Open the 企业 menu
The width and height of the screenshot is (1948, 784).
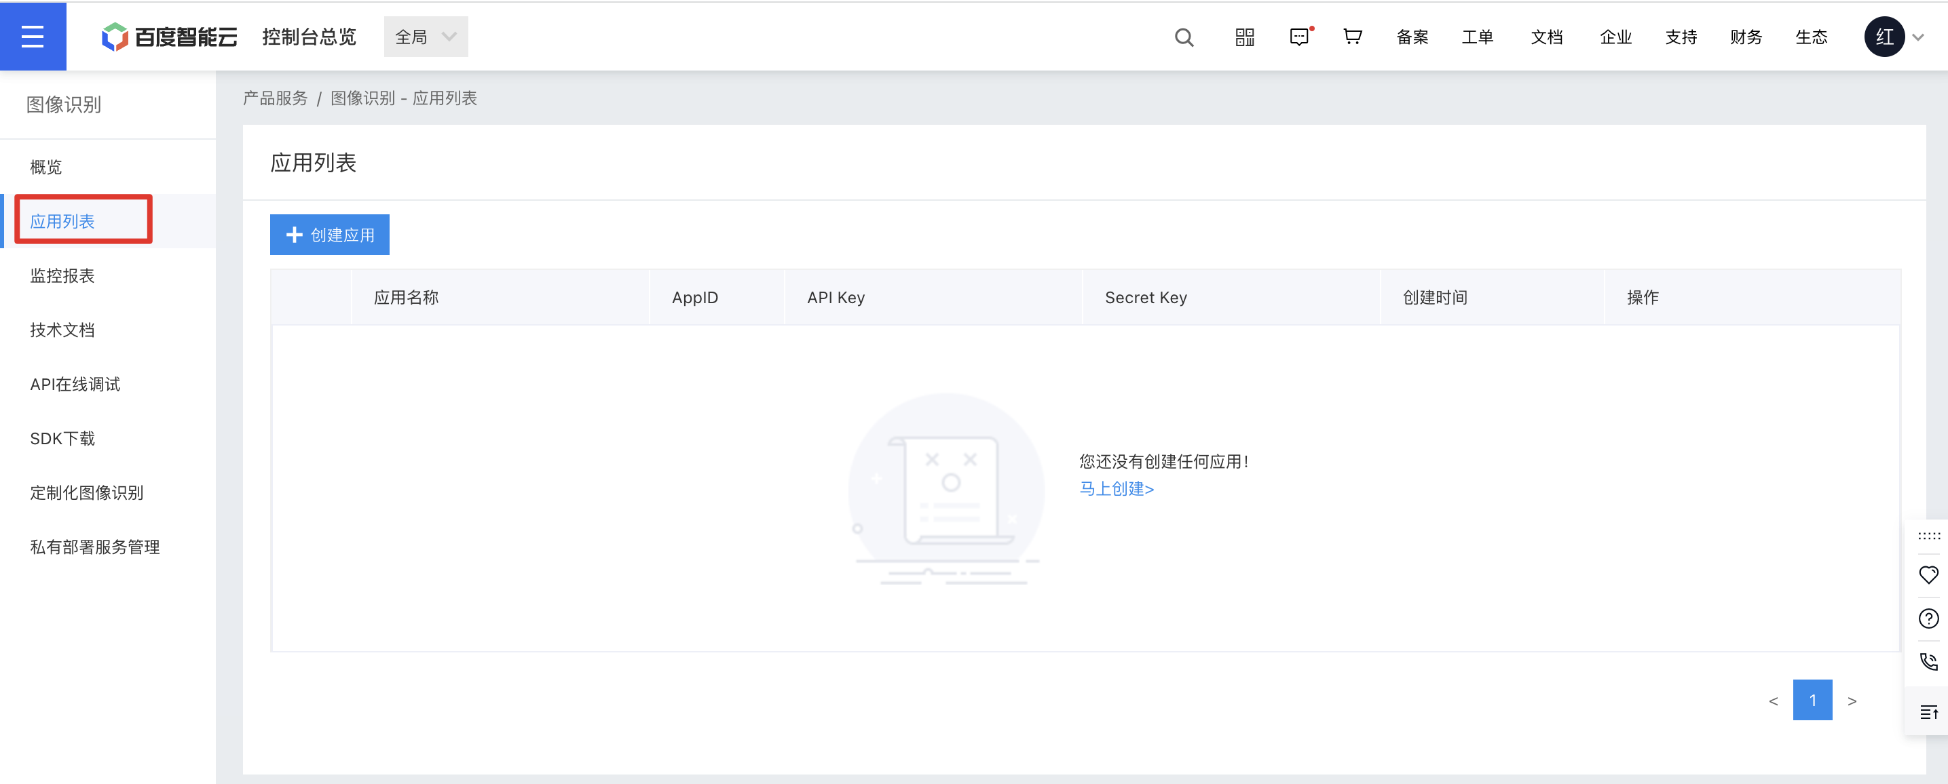1616,37
